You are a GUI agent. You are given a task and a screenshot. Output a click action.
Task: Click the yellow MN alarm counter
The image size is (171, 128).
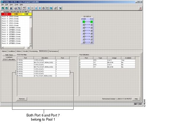(26, 14)
